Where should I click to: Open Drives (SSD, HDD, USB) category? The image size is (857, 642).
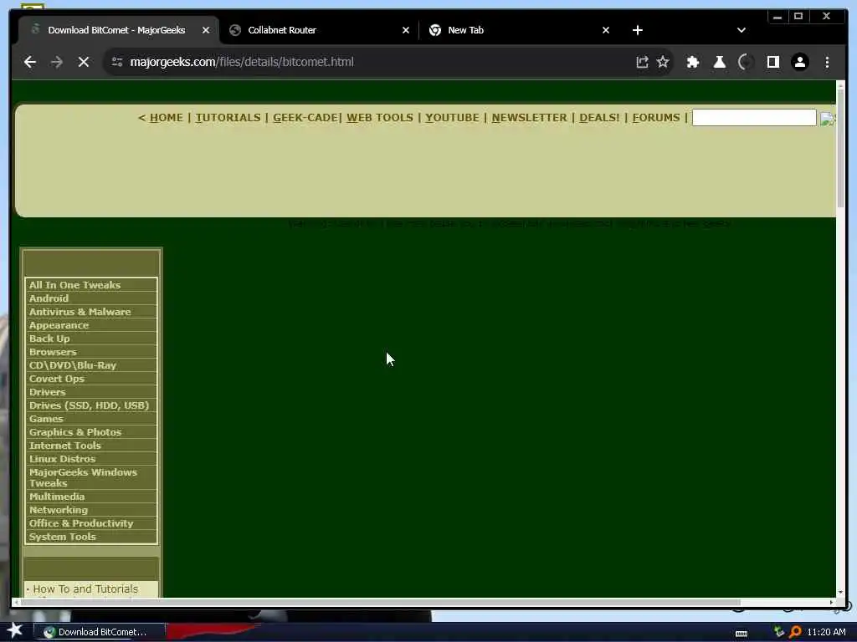click(x=89, y=405)
